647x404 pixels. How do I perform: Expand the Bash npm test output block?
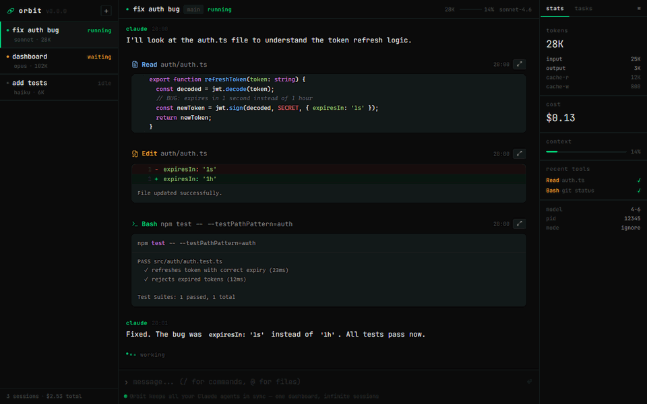tap(519, 224)
